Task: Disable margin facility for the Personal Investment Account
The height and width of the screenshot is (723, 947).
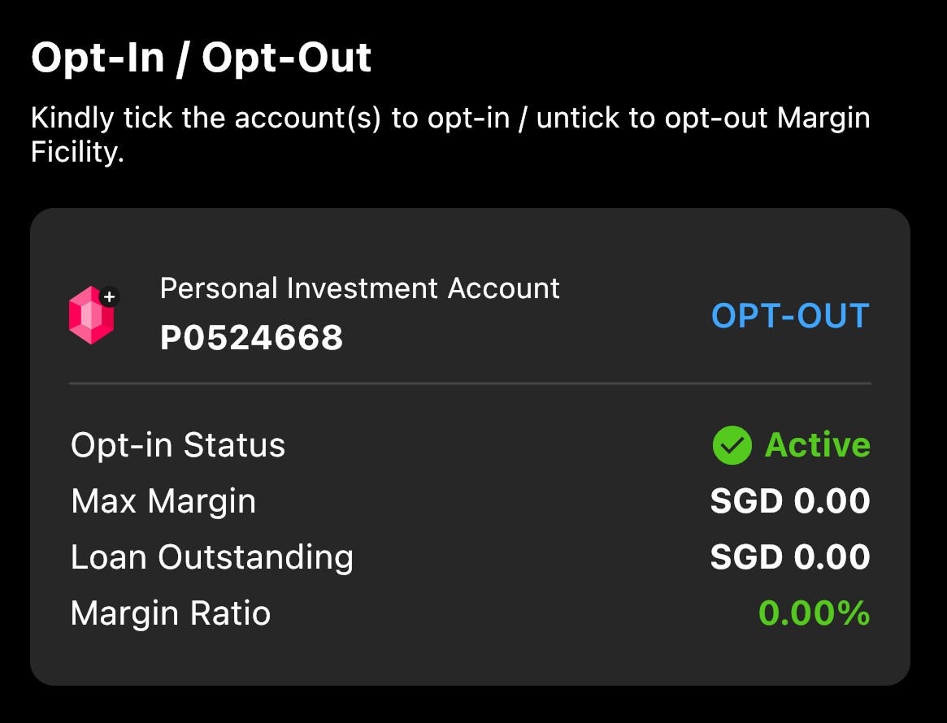Action: 792,316
